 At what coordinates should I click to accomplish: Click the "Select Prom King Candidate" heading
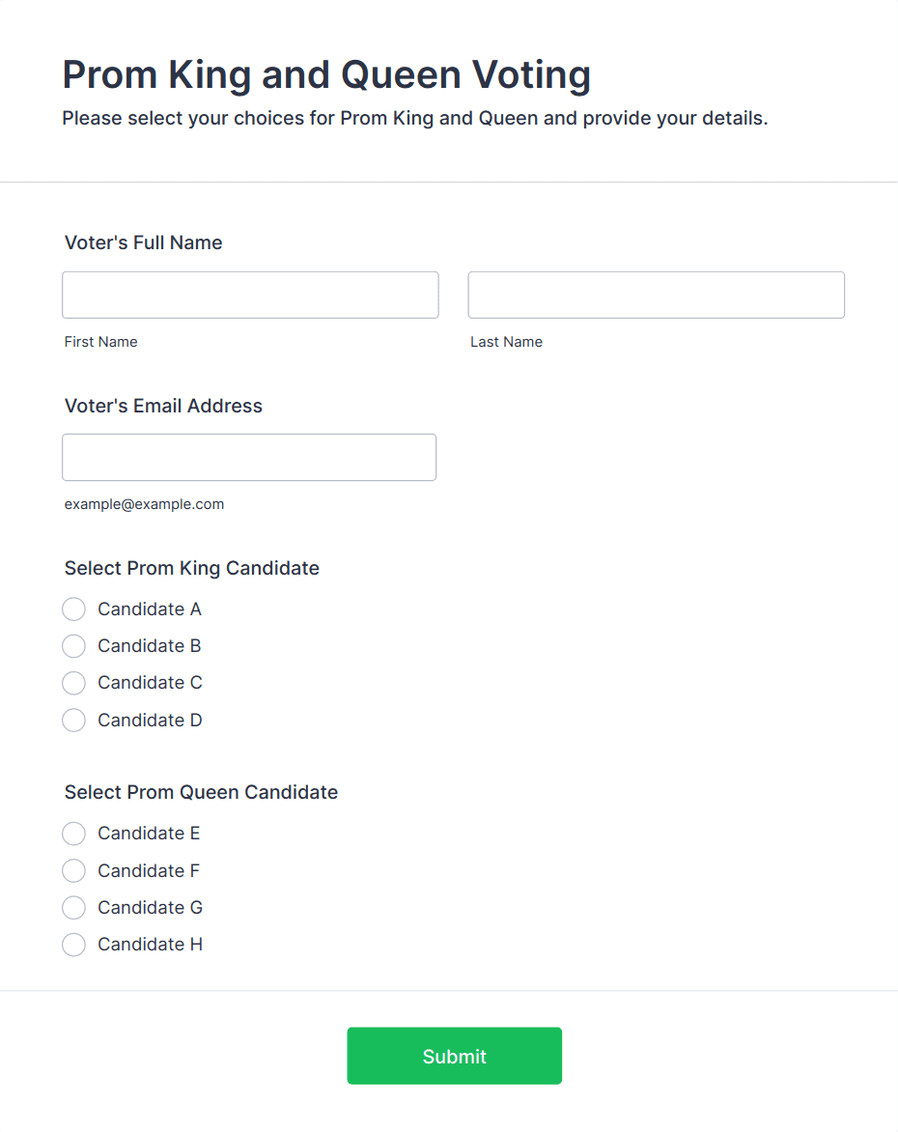point(191,568)
